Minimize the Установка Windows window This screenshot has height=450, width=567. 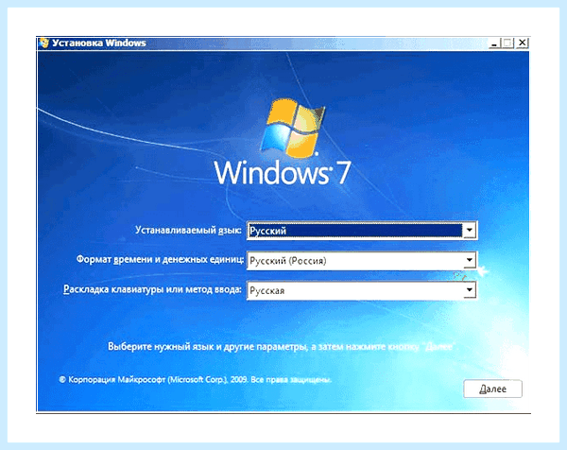coord(494,43)
